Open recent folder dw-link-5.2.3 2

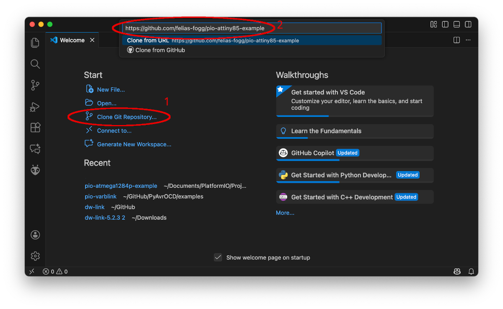point(105,218)
